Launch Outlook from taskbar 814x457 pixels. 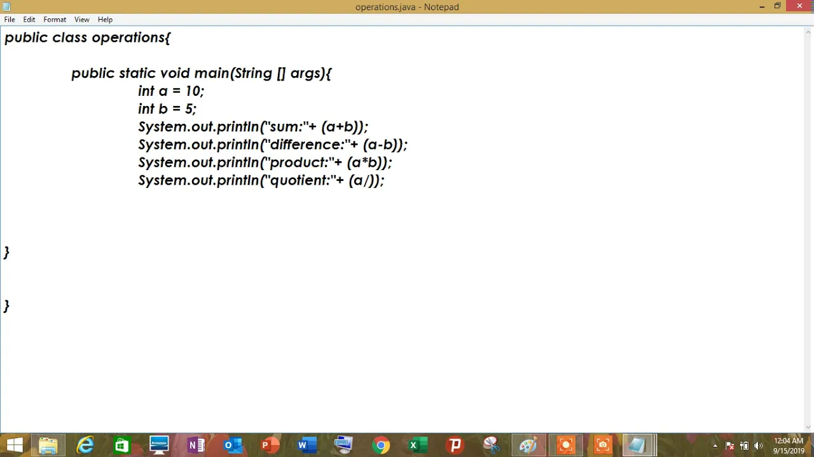tap(233, 445)
